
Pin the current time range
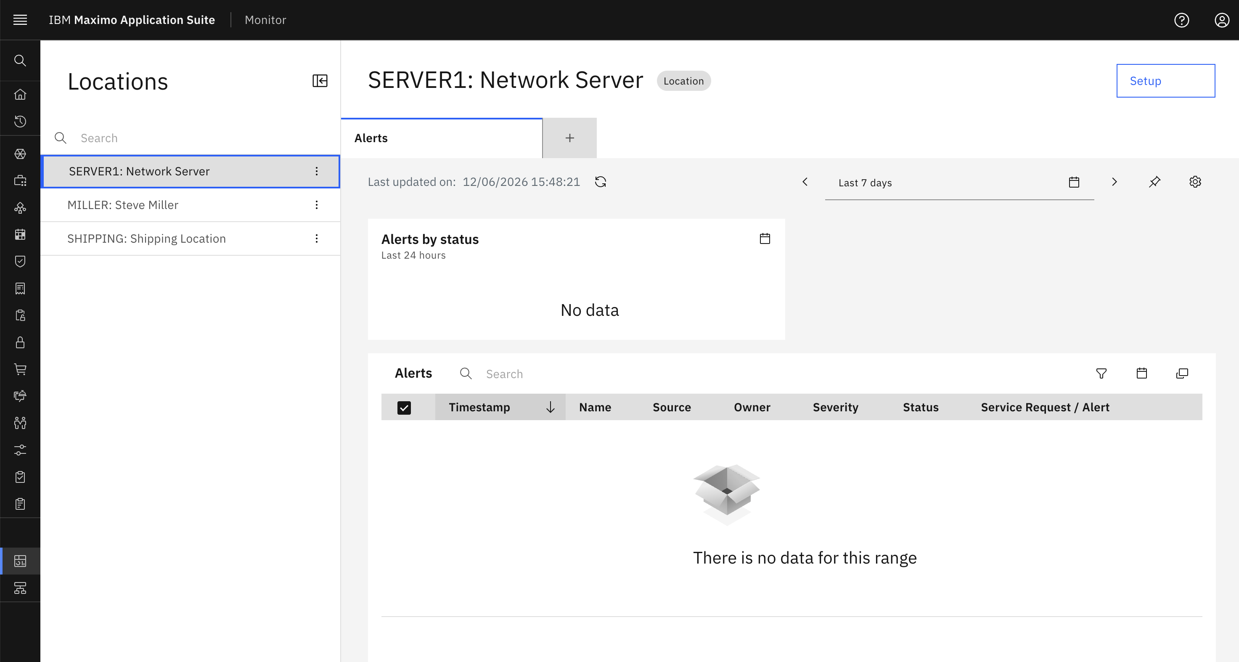(1155, 182)
